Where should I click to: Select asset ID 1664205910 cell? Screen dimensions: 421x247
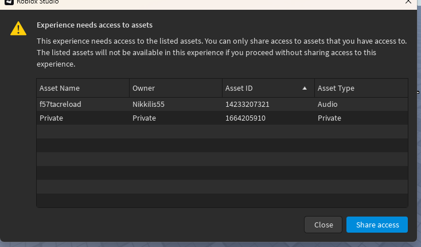pos(268,118)
